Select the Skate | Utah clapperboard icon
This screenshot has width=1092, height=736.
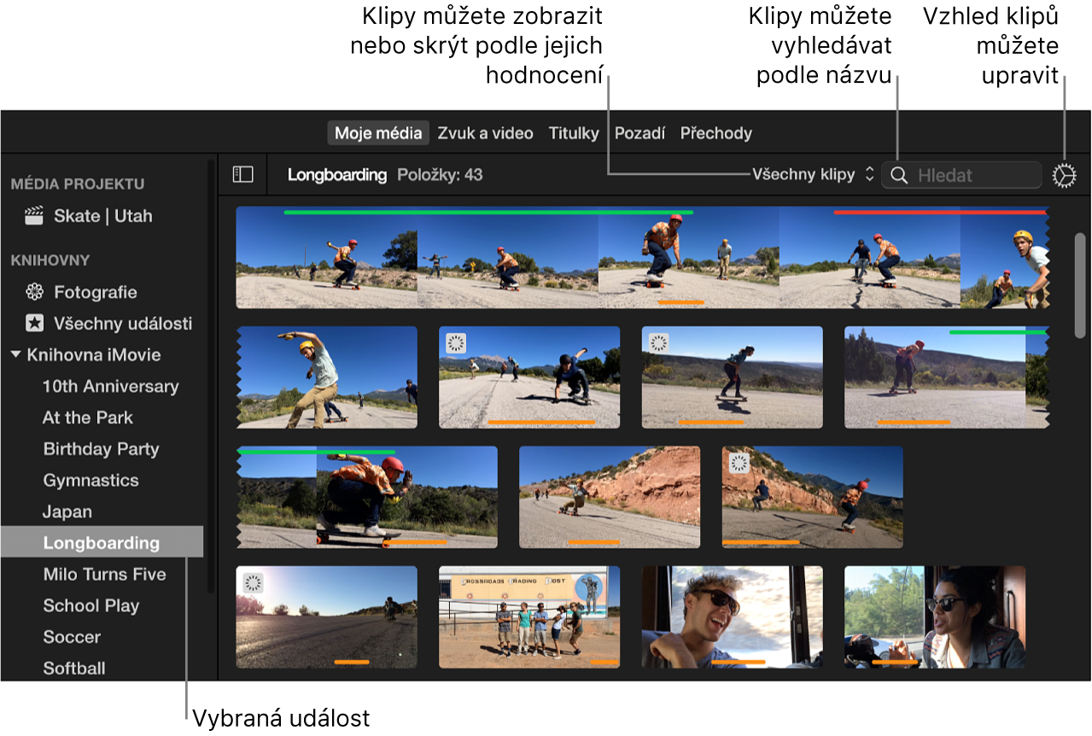tap(34, 216)
